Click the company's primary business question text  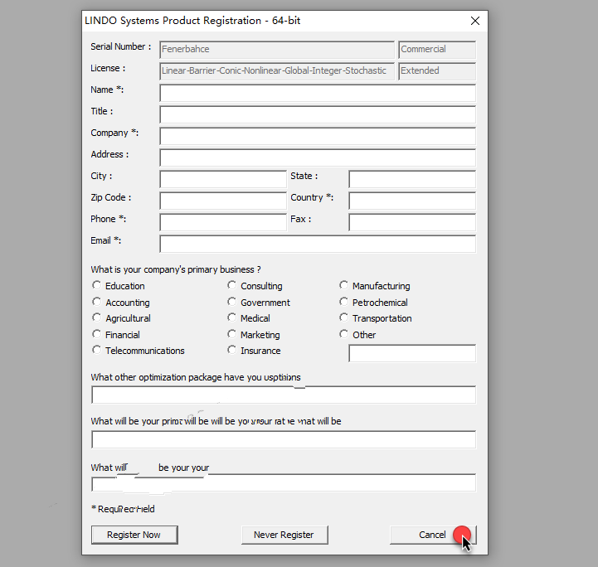(x=176, y=269)
